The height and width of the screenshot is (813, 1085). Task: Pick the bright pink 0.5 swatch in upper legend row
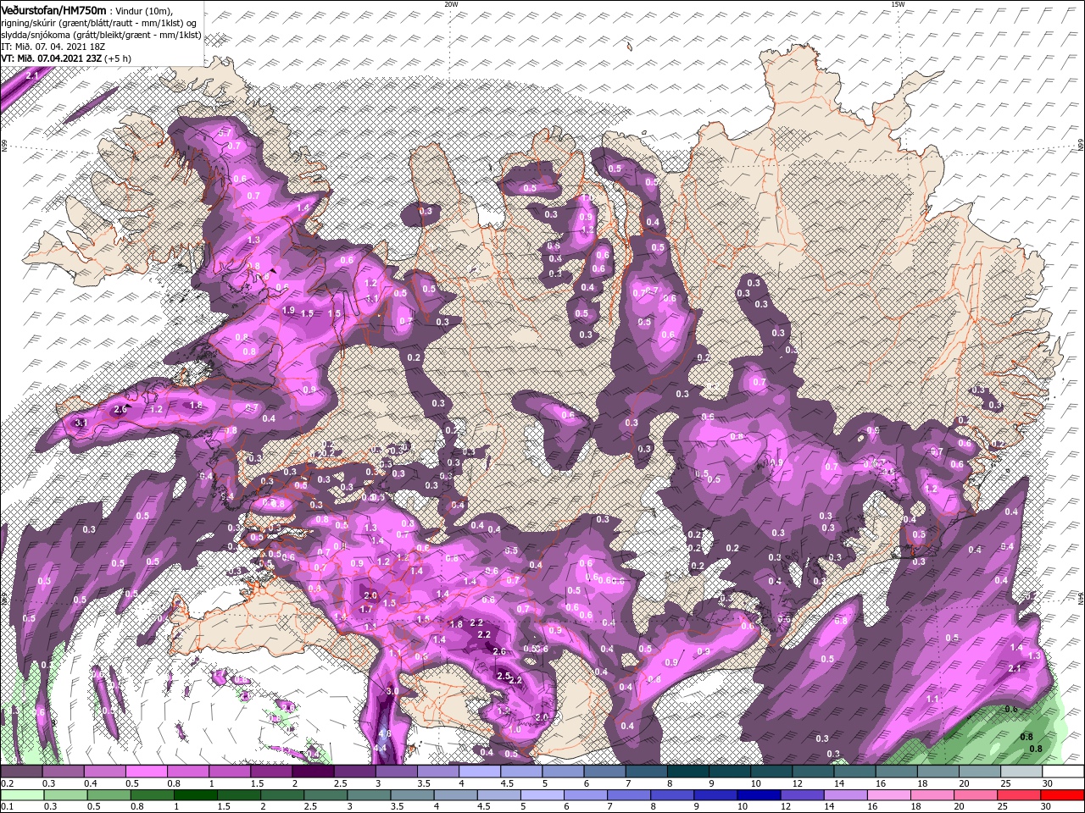click(x=146, y=772)
